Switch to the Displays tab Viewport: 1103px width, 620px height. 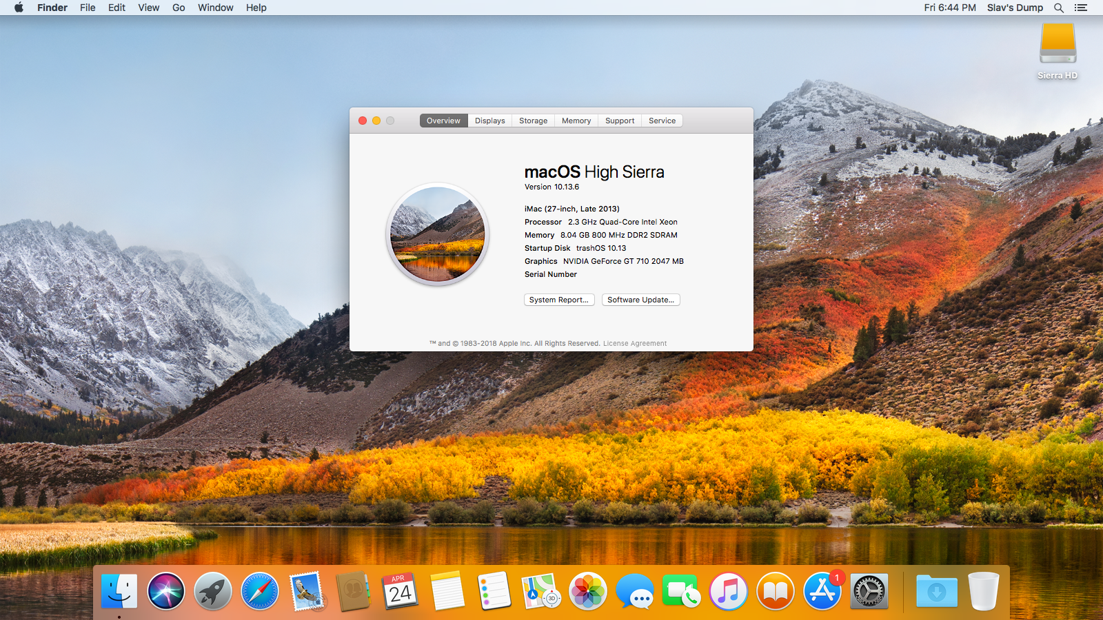(x=489, y=121)
